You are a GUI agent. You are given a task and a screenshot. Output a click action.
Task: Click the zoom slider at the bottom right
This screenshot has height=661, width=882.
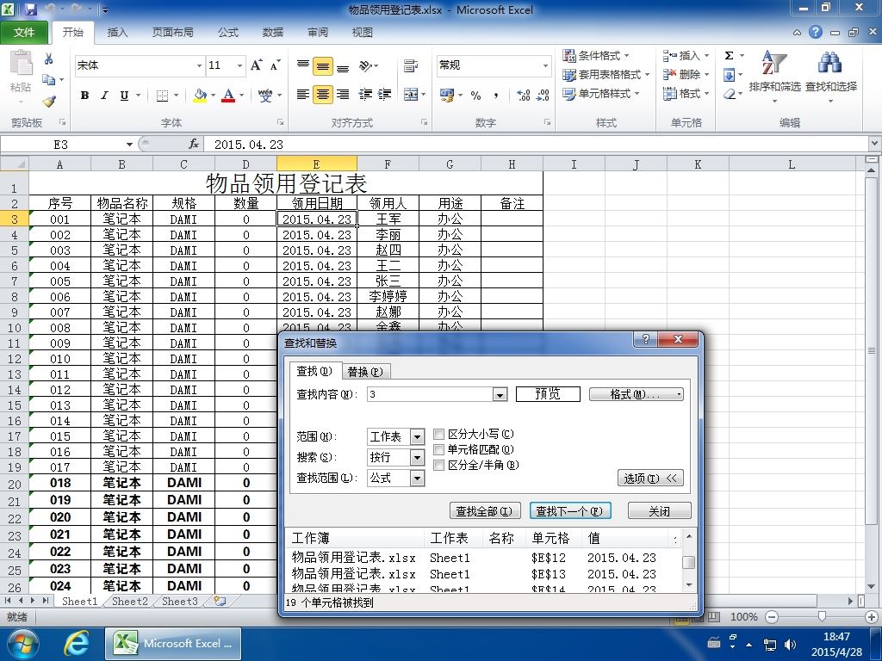(x=822, y=616)
